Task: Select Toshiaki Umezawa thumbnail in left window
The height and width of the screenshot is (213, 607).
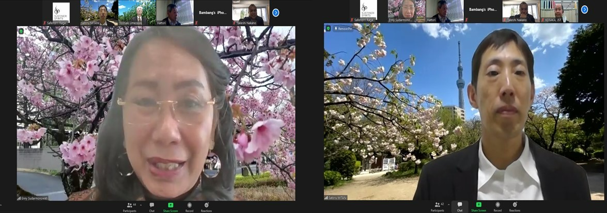Action: (x=137, y=13)
